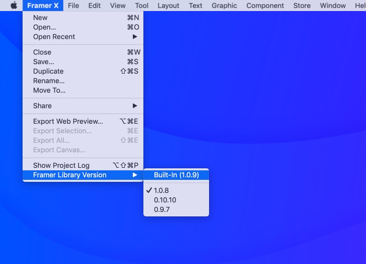This screenshot has height=264, width=366.
Task: Expand the Open Recent submenu
Action: [x=83, y=37]
